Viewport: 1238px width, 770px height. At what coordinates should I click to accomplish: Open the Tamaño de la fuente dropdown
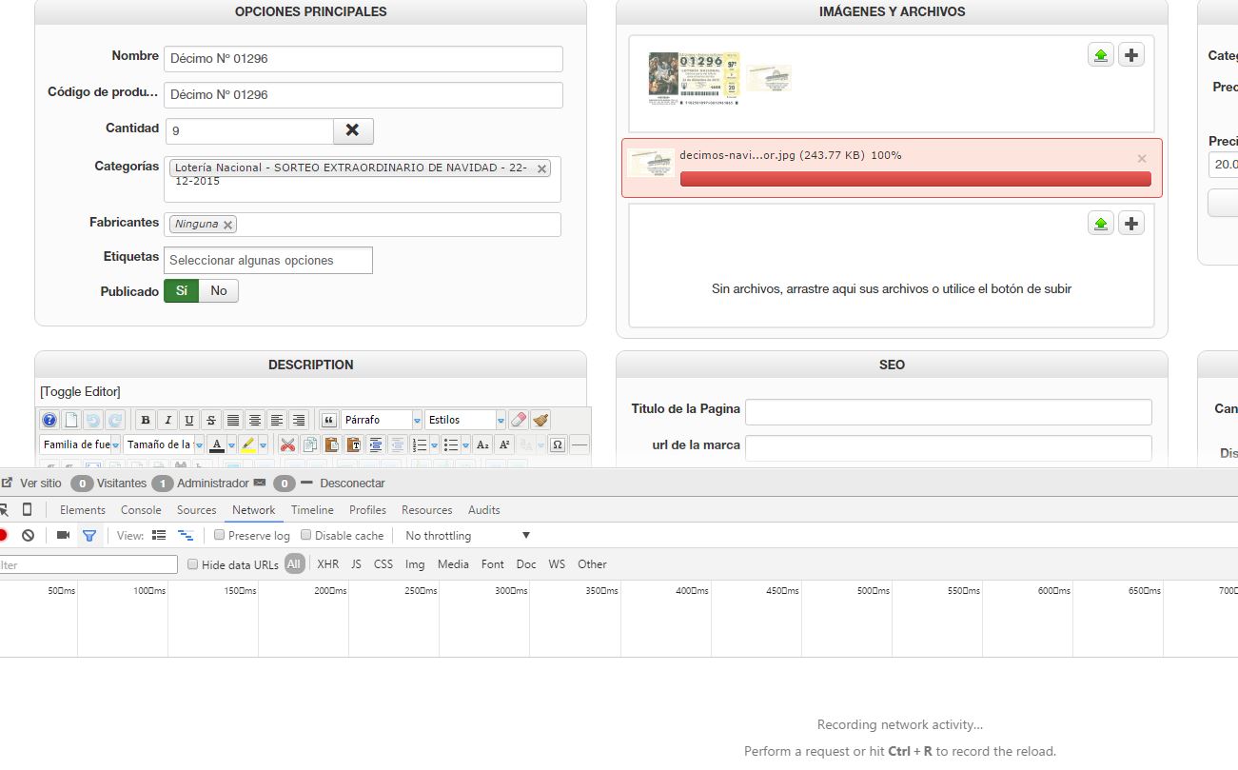click(164, 444)
